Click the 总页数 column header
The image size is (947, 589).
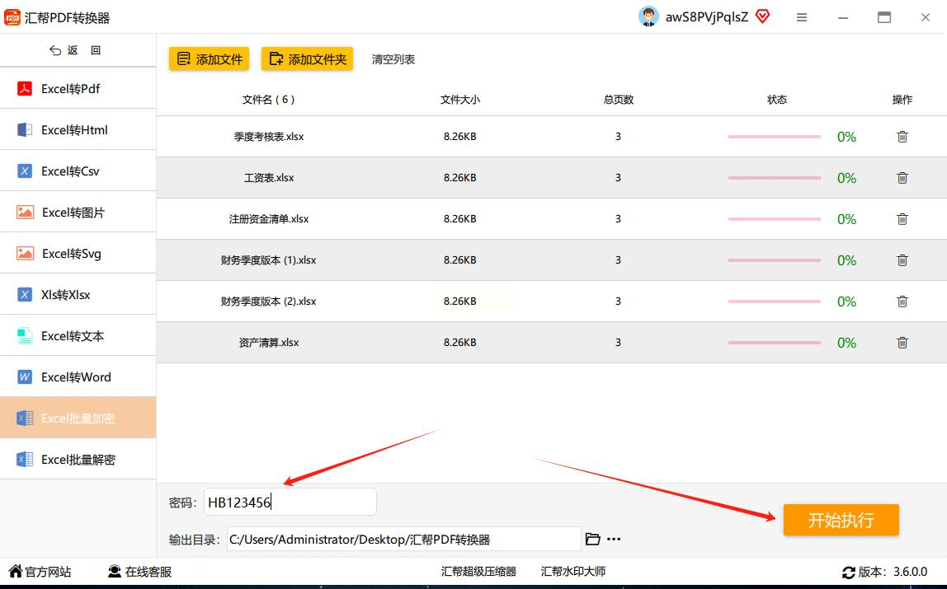[619, 100]
